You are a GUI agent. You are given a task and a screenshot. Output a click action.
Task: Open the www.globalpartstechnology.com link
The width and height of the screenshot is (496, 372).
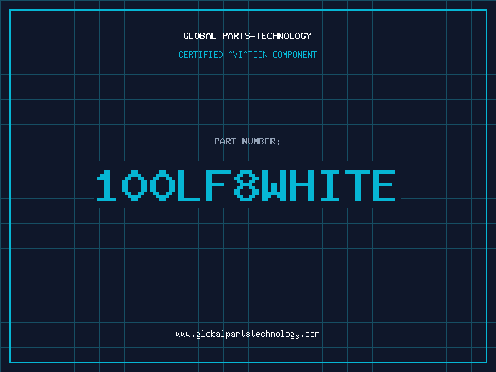[x=247, y=334]
